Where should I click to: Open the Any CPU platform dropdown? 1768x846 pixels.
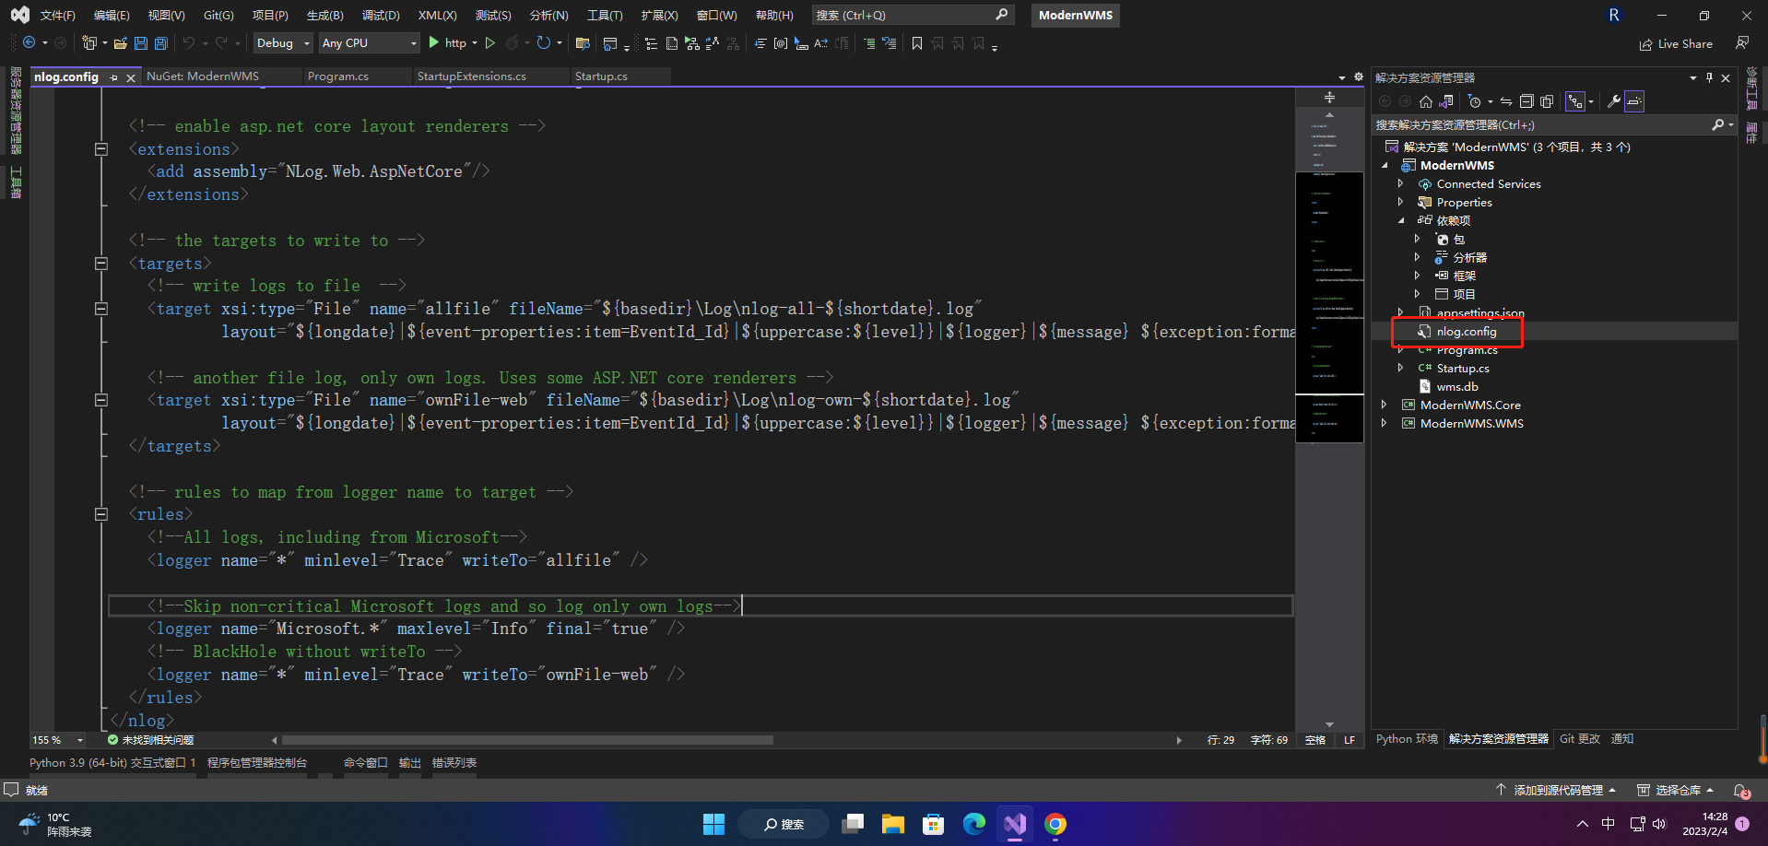369,43
